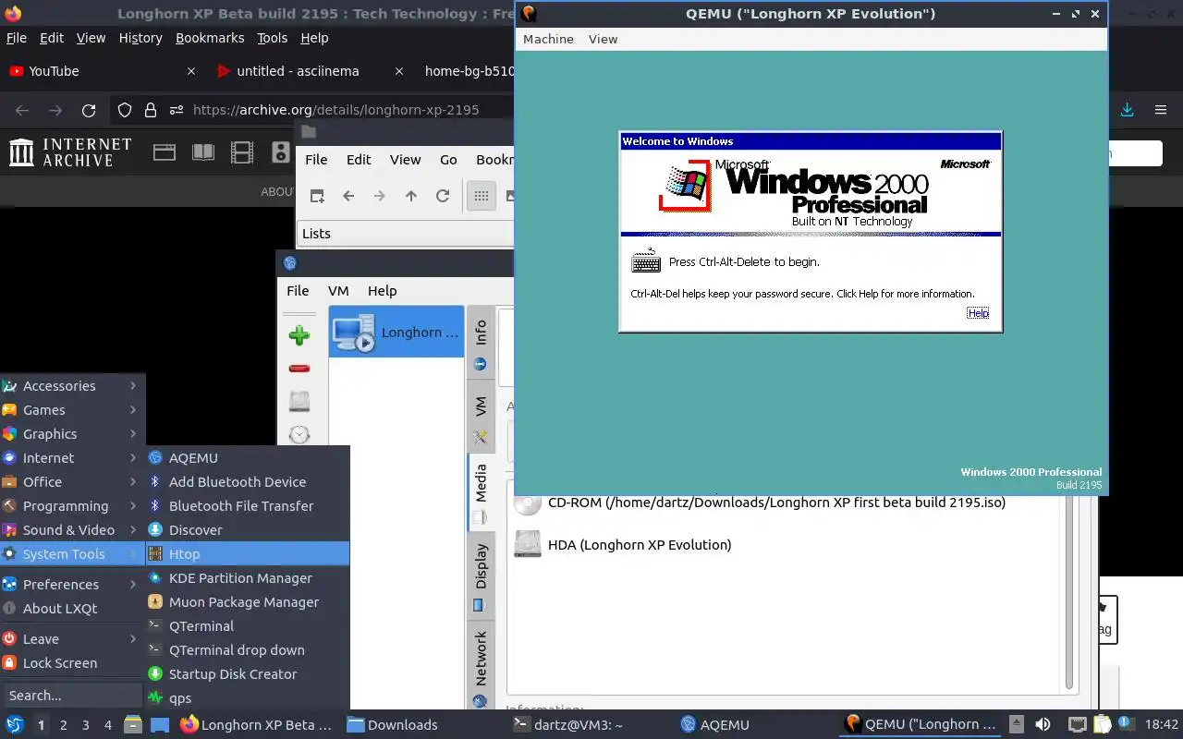
Task: Switch to AQEMU's Info side tab
Action: tap(480, 343)
